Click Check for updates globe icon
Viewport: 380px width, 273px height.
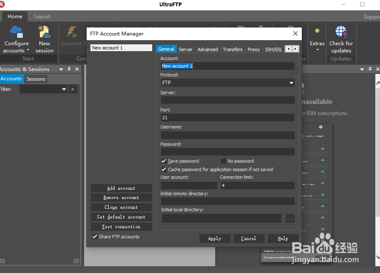[341, 32]
